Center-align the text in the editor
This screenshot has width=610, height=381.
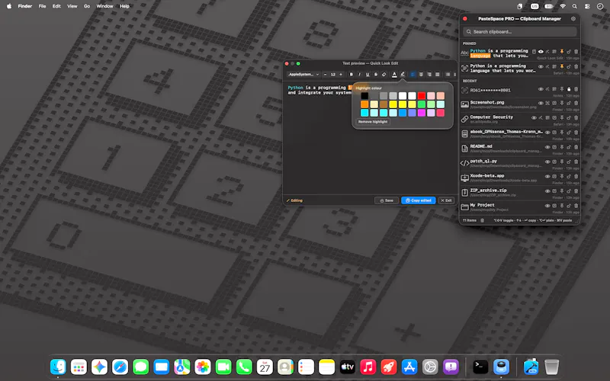[421, 74]
